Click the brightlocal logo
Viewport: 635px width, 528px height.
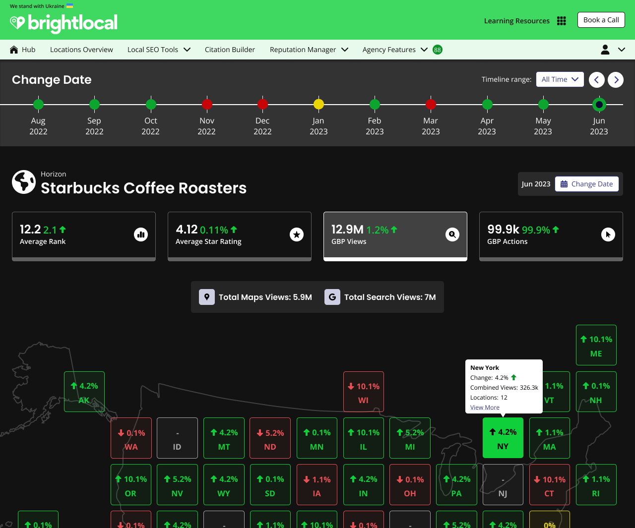pyautogui.click(x=63, y=23)
